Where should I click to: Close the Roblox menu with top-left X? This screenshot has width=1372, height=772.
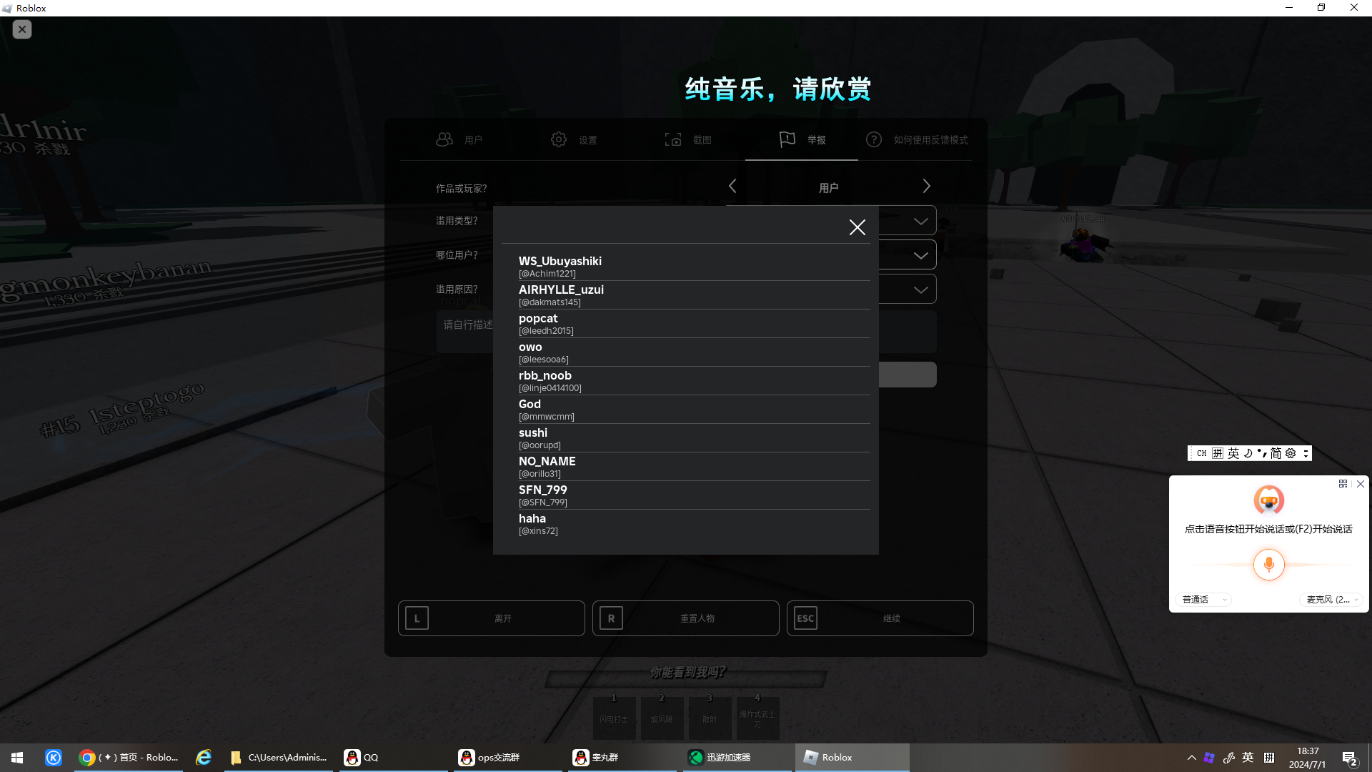pos(22,29)
